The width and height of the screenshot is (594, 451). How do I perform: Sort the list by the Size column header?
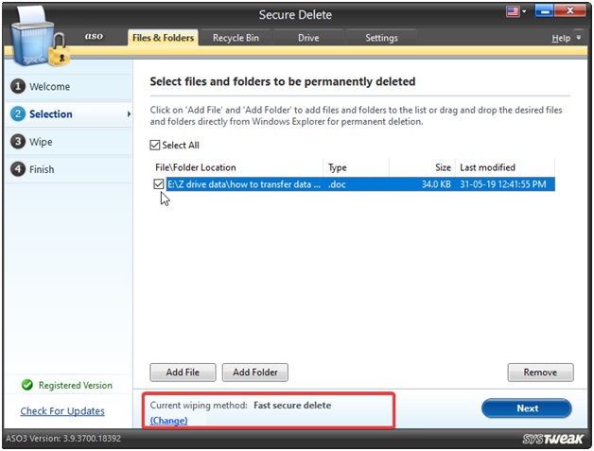point(443,167)
